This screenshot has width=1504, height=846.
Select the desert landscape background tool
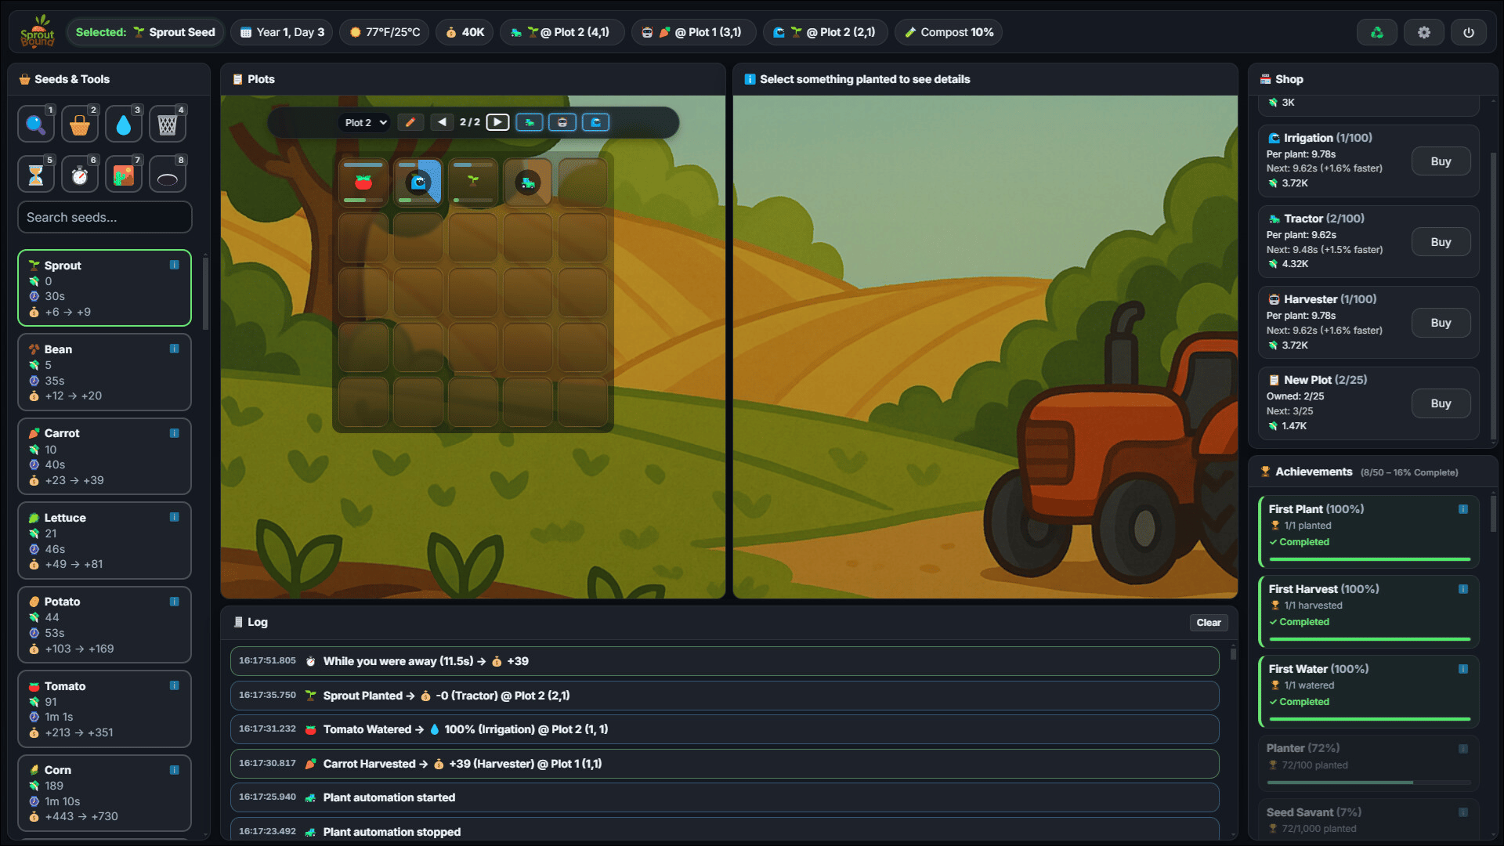pos(123,175)
